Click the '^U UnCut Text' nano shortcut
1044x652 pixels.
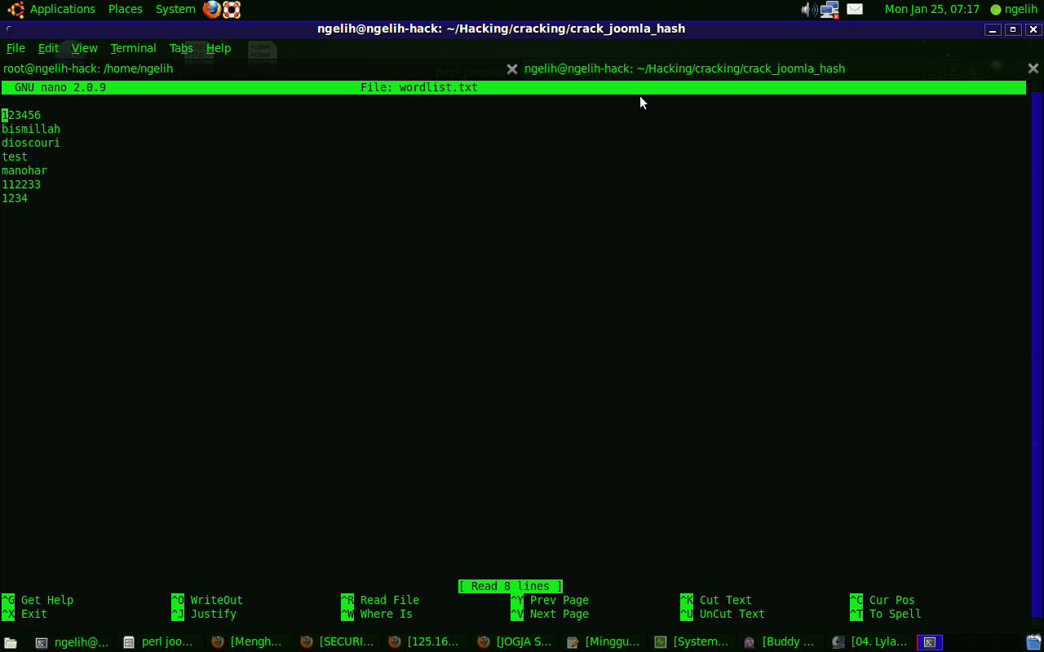723,614
